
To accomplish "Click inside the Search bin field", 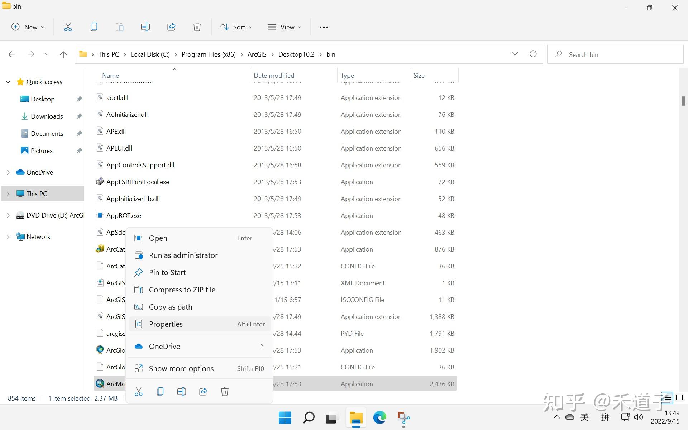I will coord(615,54).
